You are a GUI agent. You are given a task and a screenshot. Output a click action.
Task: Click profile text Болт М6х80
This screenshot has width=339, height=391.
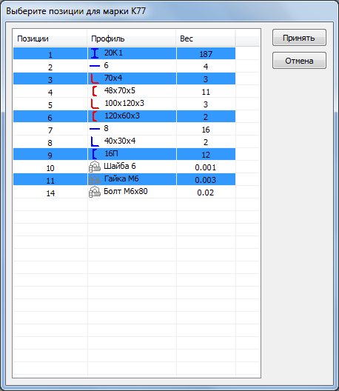(126, 191)
